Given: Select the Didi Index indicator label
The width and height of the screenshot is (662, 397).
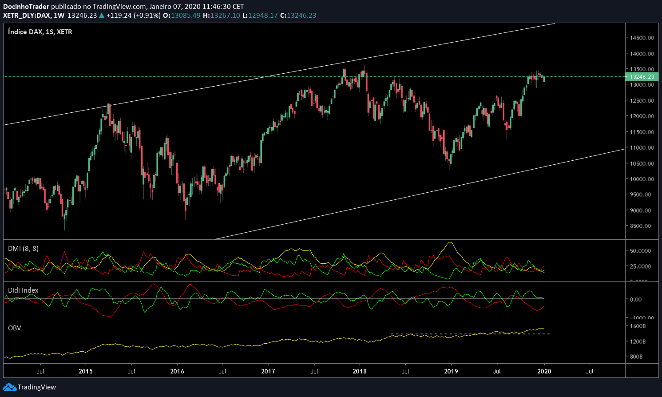Looking at the screenshot, I should click(23, 290).
